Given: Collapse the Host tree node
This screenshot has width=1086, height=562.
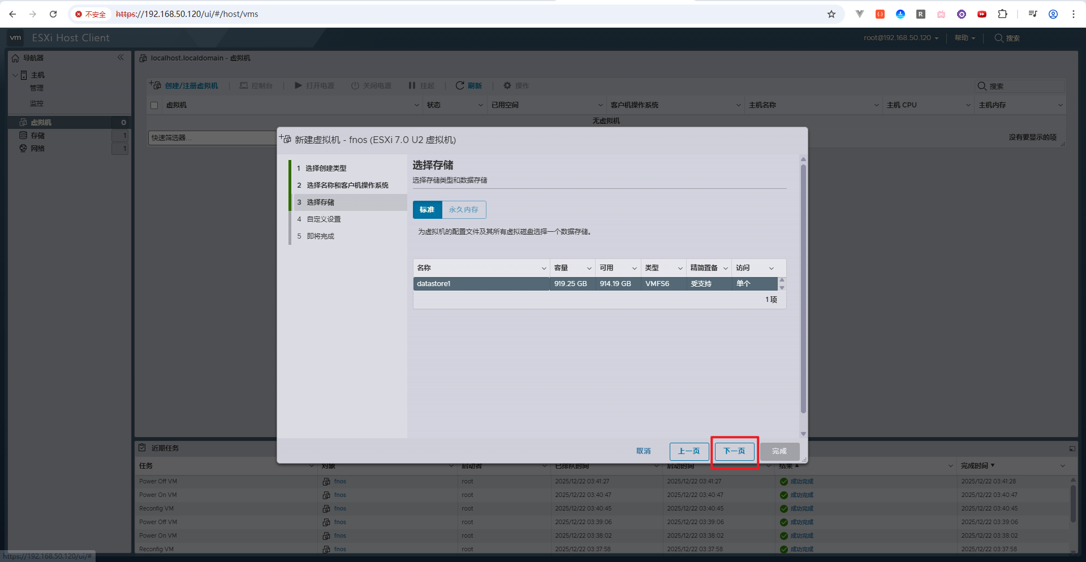Looking at the screenshot, I should (15, 75).
